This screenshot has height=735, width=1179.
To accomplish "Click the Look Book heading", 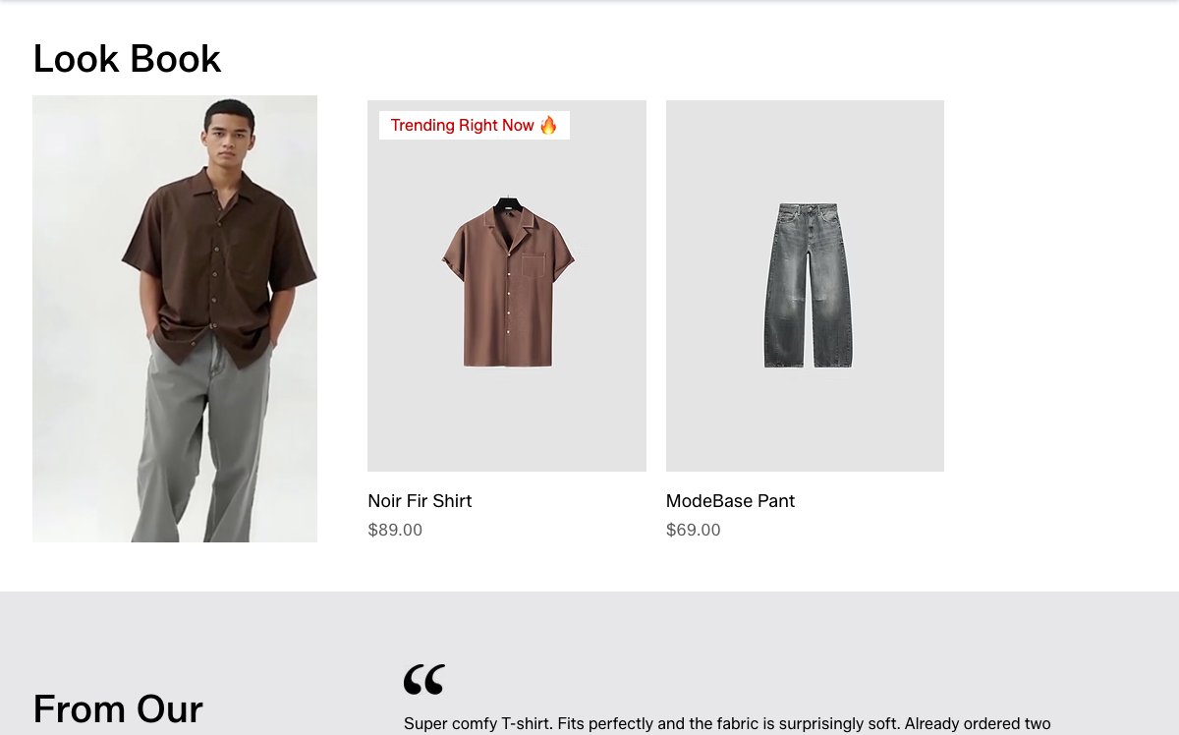I will [127, 59].
